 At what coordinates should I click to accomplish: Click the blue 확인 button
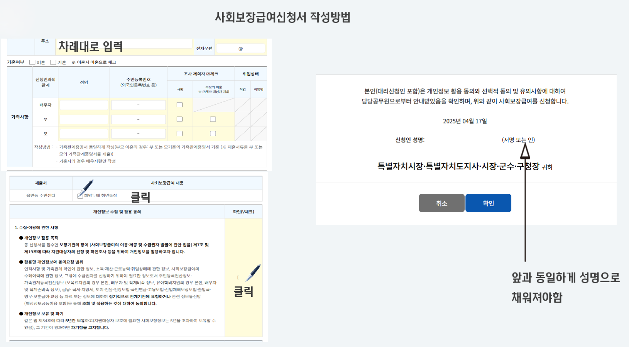click(488, 203)
